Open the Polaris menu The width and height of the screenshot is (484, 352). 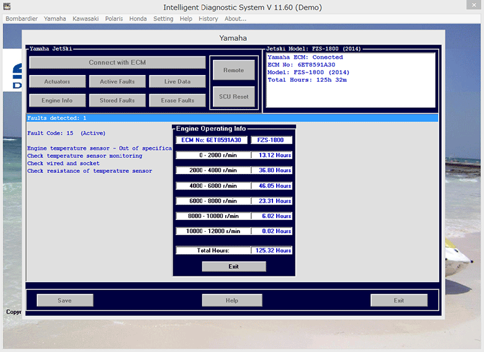pos(114,19)
